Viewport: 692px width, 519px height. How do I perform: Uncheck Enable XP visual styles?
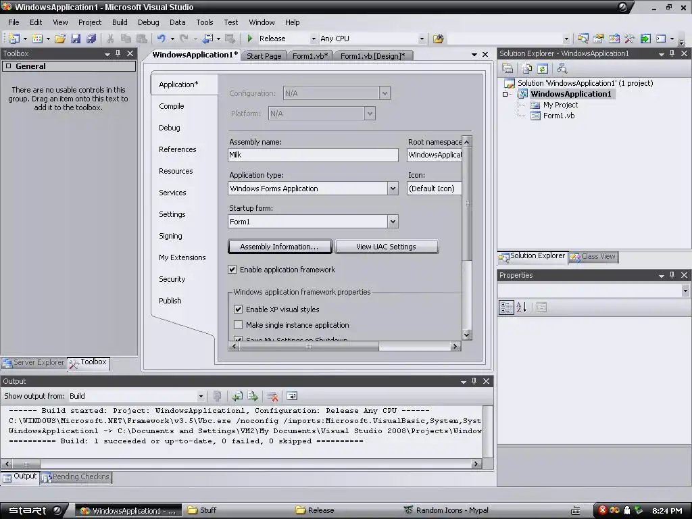pyautogui.click(x=239, y=309)
